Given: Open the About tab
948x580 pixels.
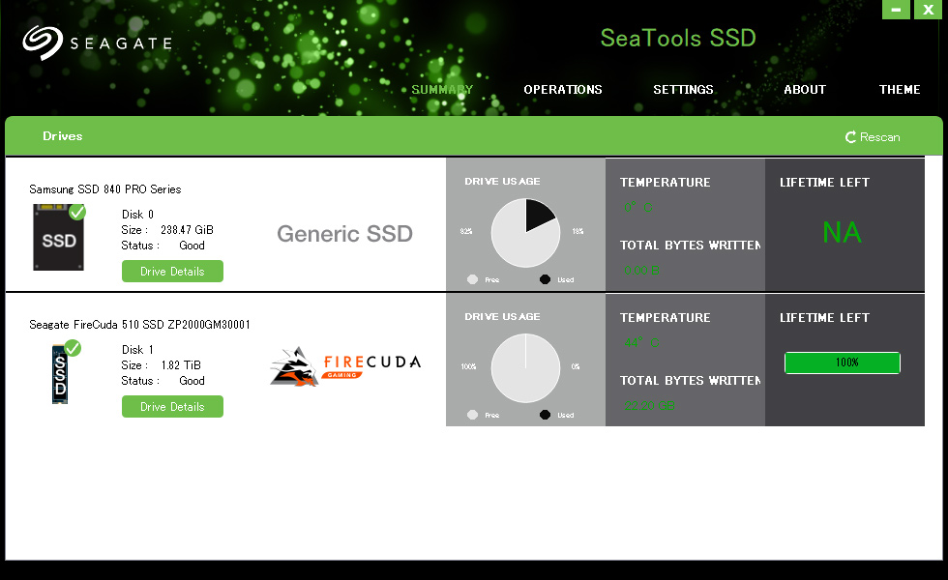Looking at the screenshot, I should (805, 89).
